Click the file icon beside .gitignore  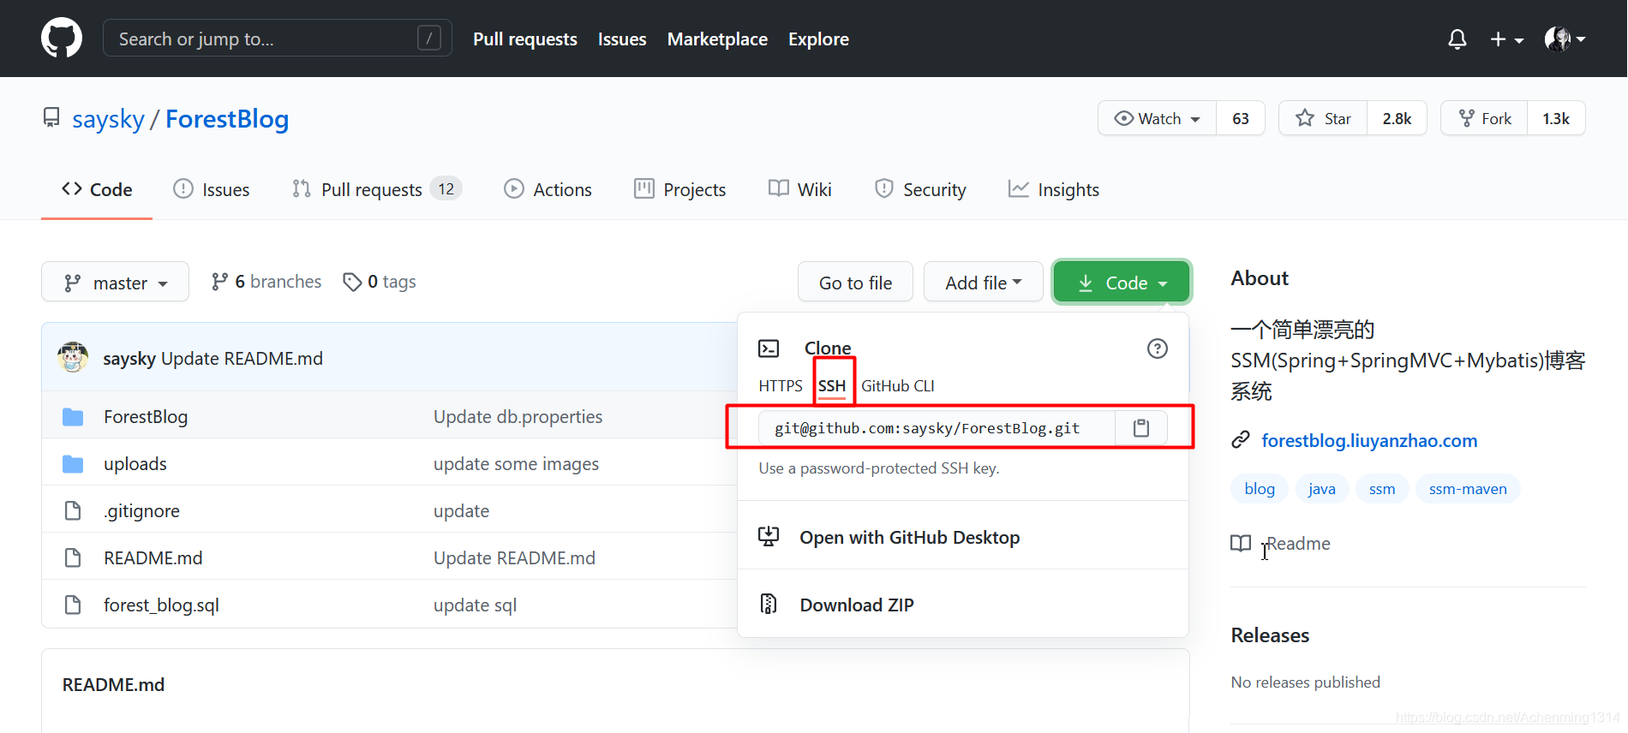point(73,511)
